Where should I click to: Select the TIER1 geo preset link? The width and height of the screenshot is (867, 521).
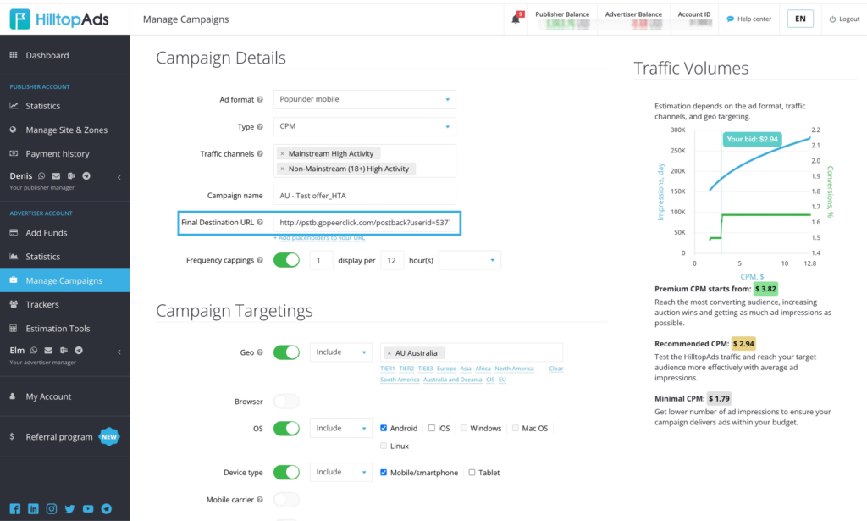coord(388,369)
